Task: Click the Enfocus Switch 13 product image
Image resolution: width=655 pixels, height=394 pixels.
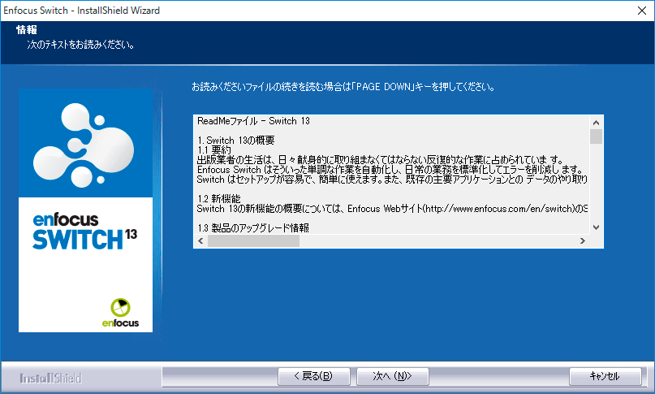Action: coord(86,210)
